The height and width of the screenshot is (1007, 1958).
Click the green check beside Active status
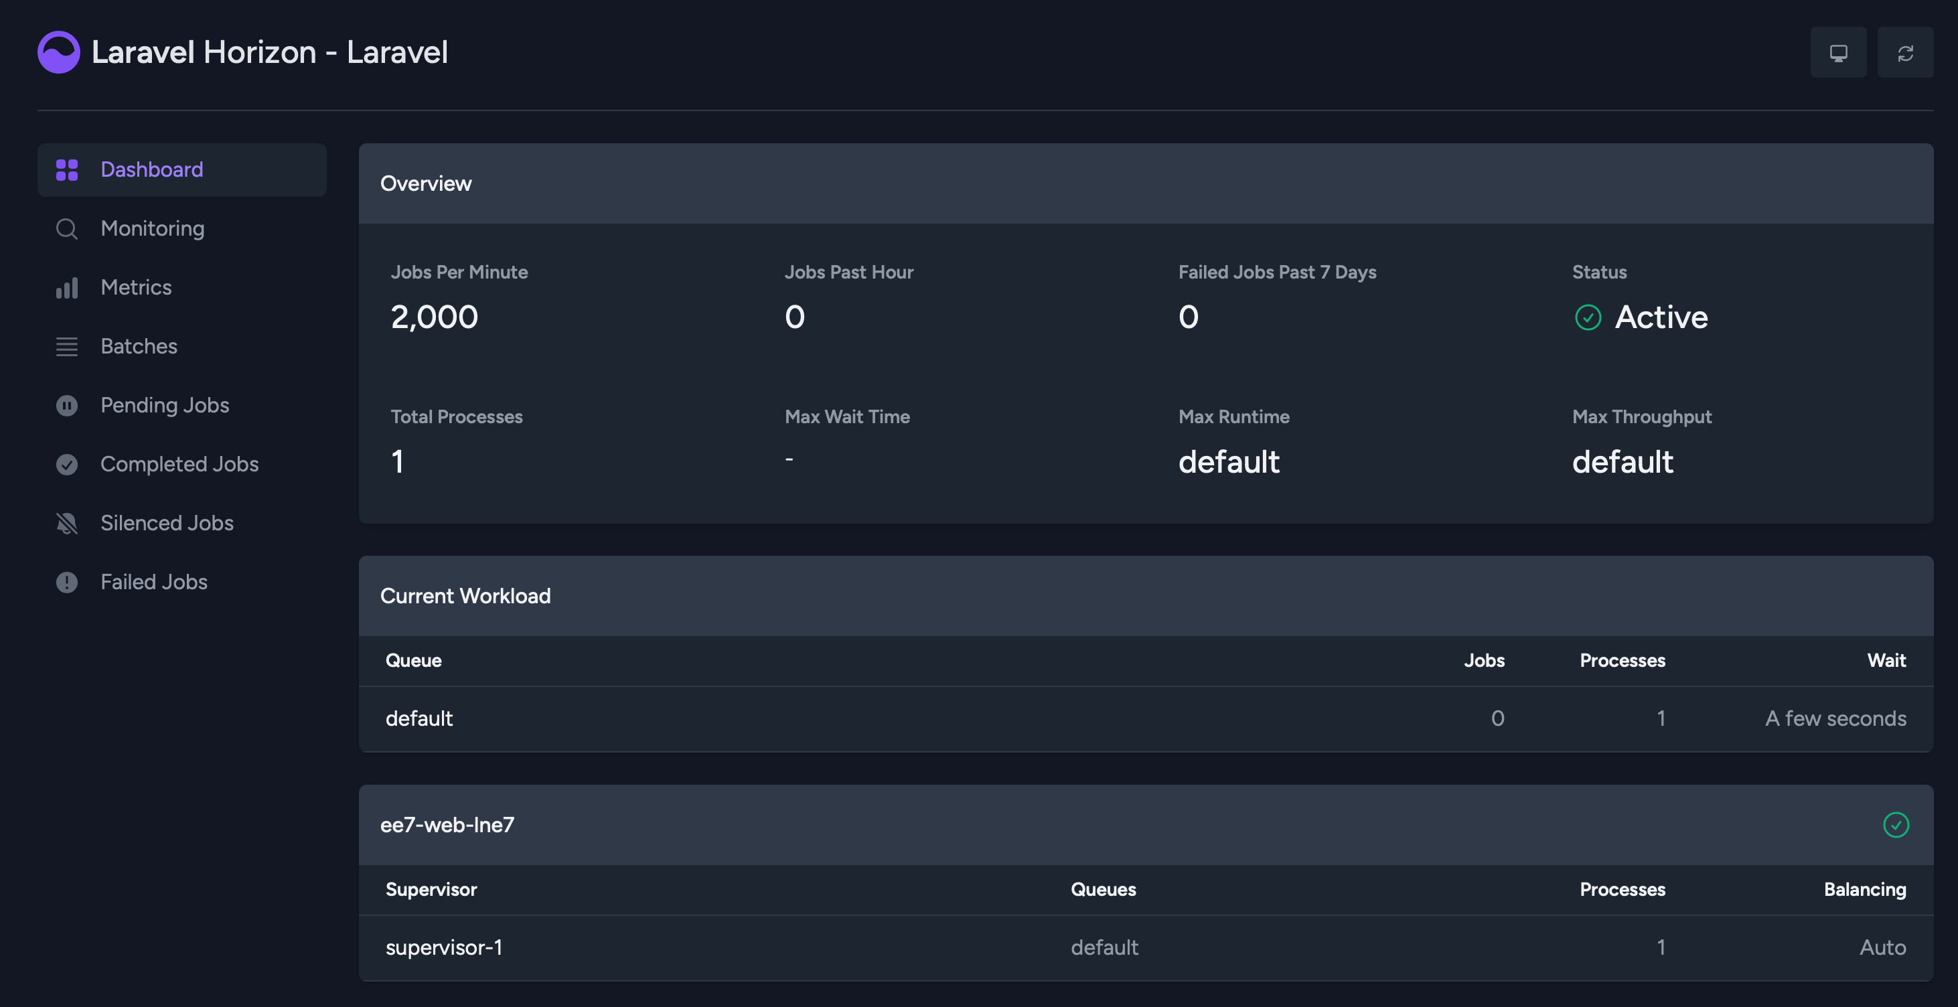coord(1588,319)
